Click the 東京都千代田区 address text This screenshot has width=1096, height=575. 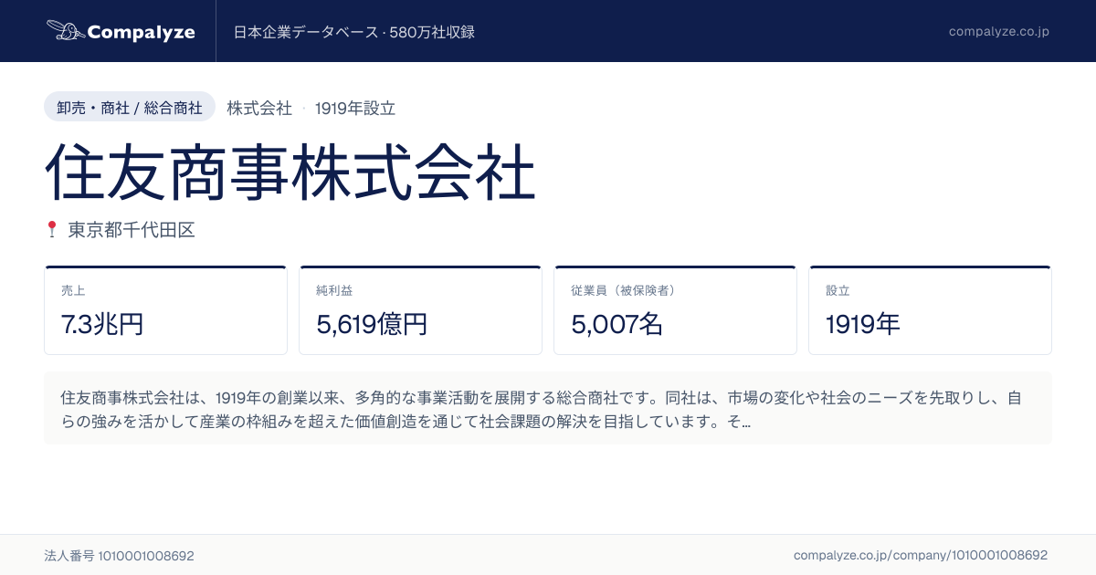pos(132,230)
